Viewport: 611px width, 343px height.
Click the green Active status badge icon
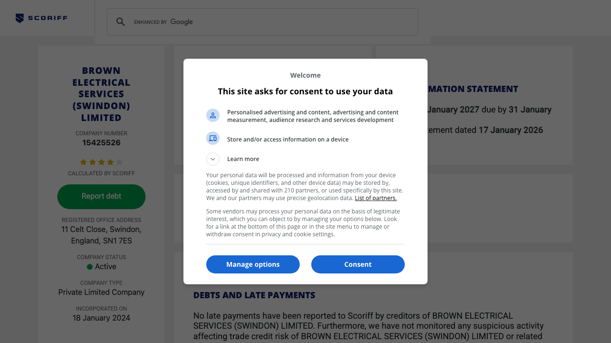click(x=90, y=267)
